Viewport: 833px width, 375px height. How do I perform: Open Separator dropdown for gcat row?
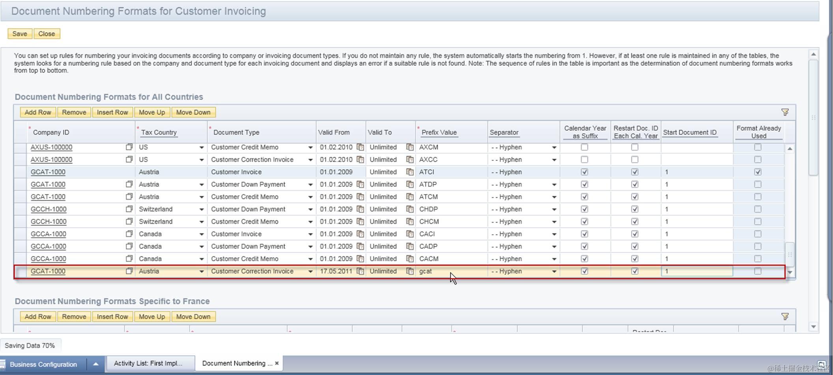click(x=554, y=271)
